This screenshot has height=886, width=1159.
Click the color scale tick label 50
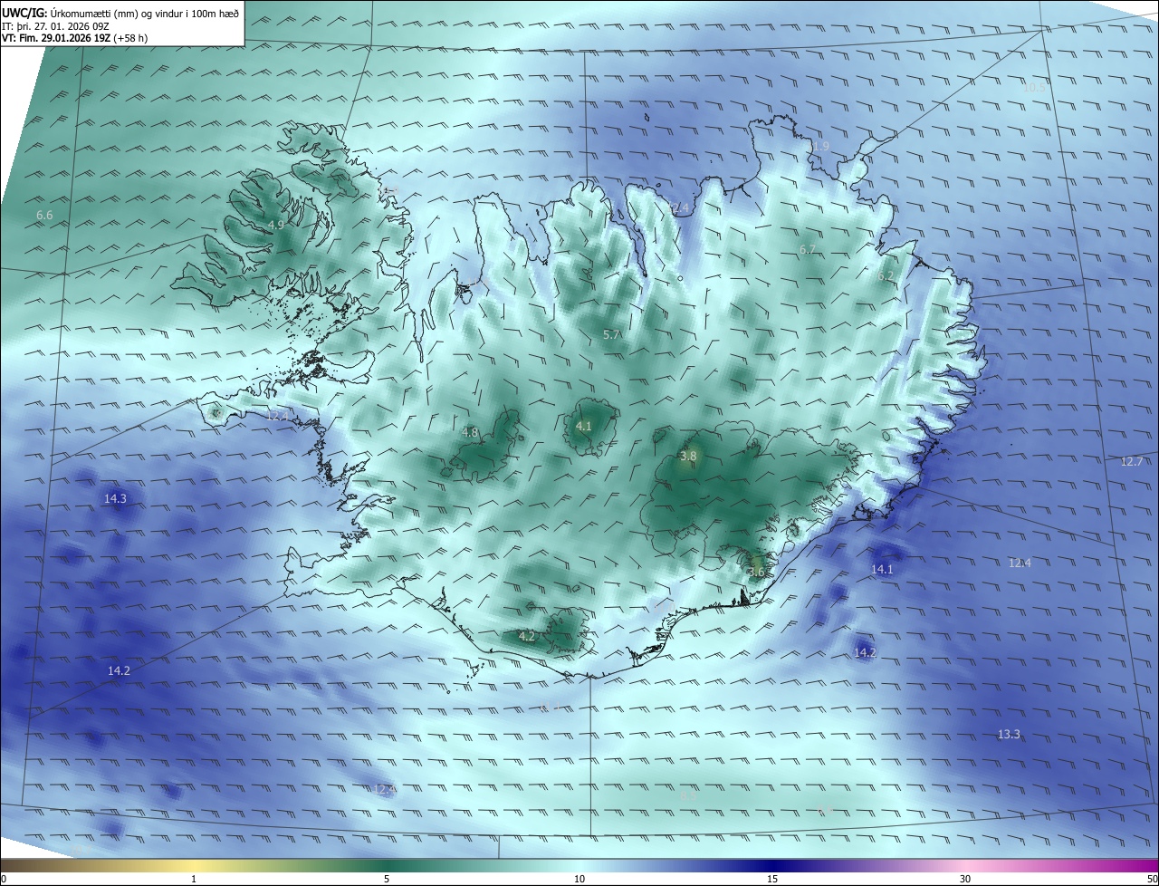click(x=1152, y=880)
